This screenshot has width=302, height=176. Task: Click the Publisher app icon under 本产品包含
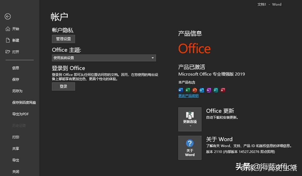[x=216, y=90]
